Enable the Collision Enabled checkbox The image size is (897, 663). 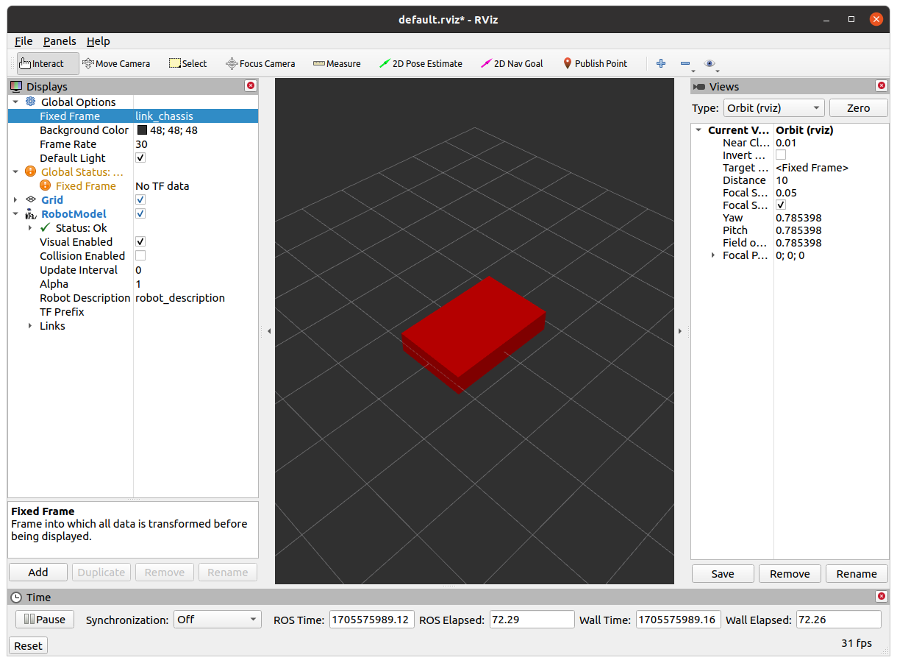coord(140,256)
